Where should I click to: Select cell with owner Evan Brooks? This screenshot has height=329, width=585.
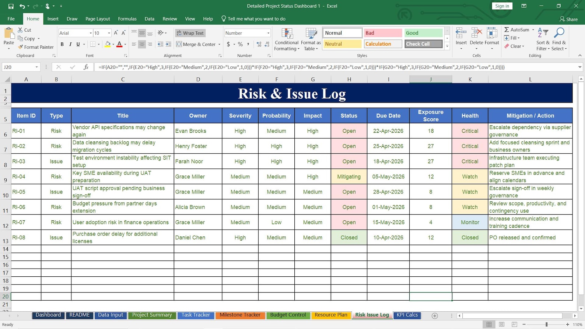pyautogui.click(x=198, y=131)
